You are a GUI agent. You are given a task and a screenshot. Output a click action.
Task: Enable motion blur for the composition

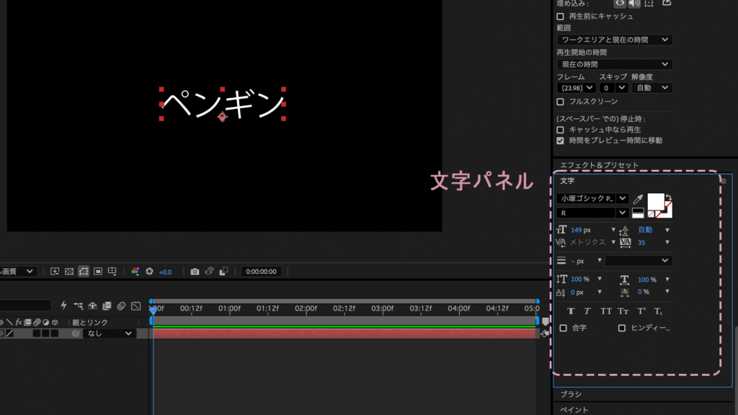tap(121, 305)
